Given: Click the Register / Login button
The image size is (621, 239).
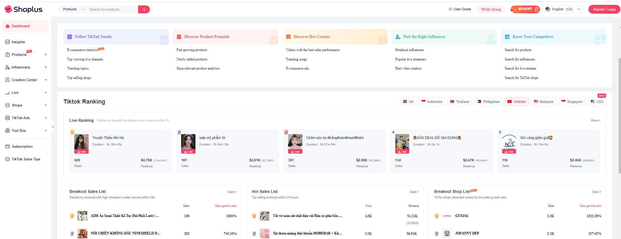Looking at the screenshot, I should coord(604,9).
